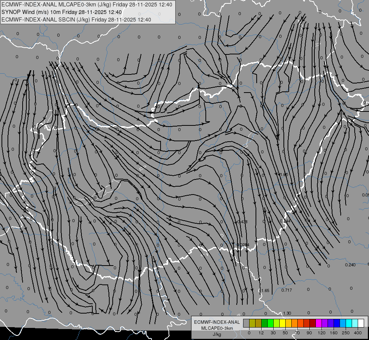Viewport: 369px width, 340px height.
Task: Click the legend title 'MLCAPE0-3km'
Action: pos(217,328)
